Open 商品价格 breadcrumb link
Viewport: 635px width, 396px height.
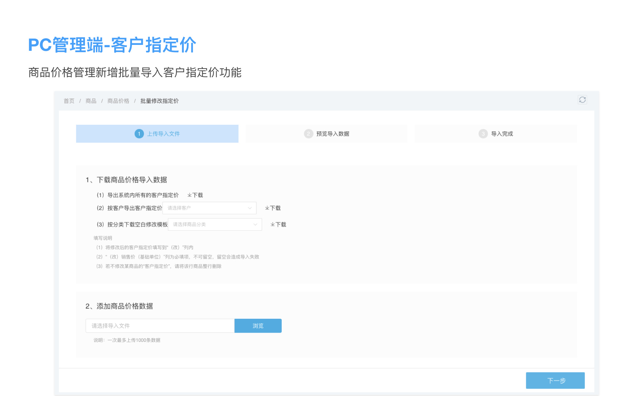118,101
